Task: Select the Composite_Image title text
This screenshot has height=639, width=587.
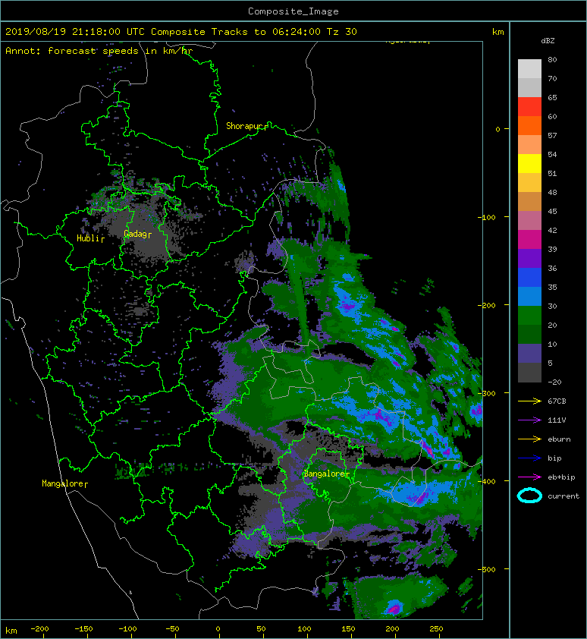Action: tap(293, 11)
